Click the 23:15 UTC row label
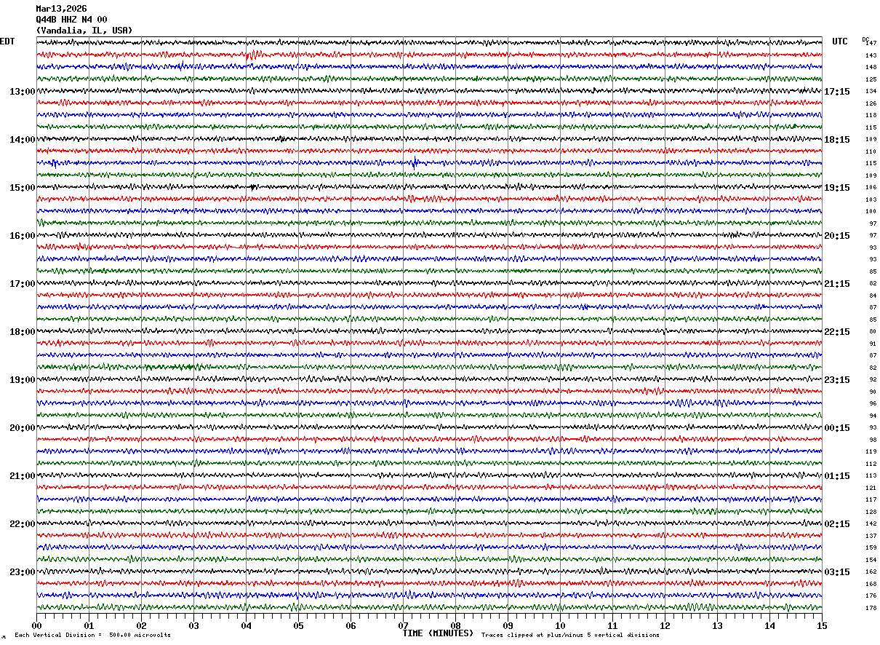Screen dimensions: 880x645 click(837, 380)
